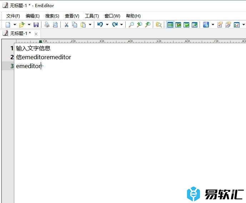Image resolution: width=246 pixels, height=203 pixels.
Task: Find previous with magnifier left-arrow icon
Action: 139,25
